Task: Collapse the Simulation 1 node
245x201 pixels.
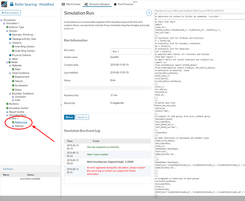Action: (x=4, y=24)
